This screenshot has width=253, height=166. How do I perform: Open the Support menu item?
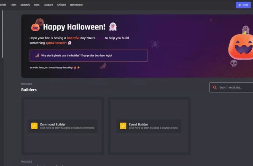48,5
